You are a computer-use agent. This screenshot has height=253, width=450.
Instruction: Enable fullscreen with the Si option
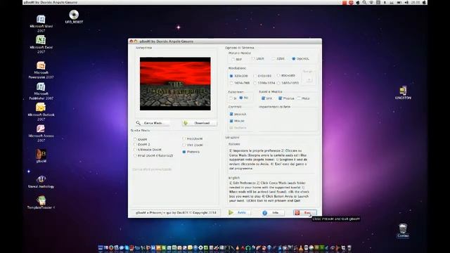[x=231, y=98]
